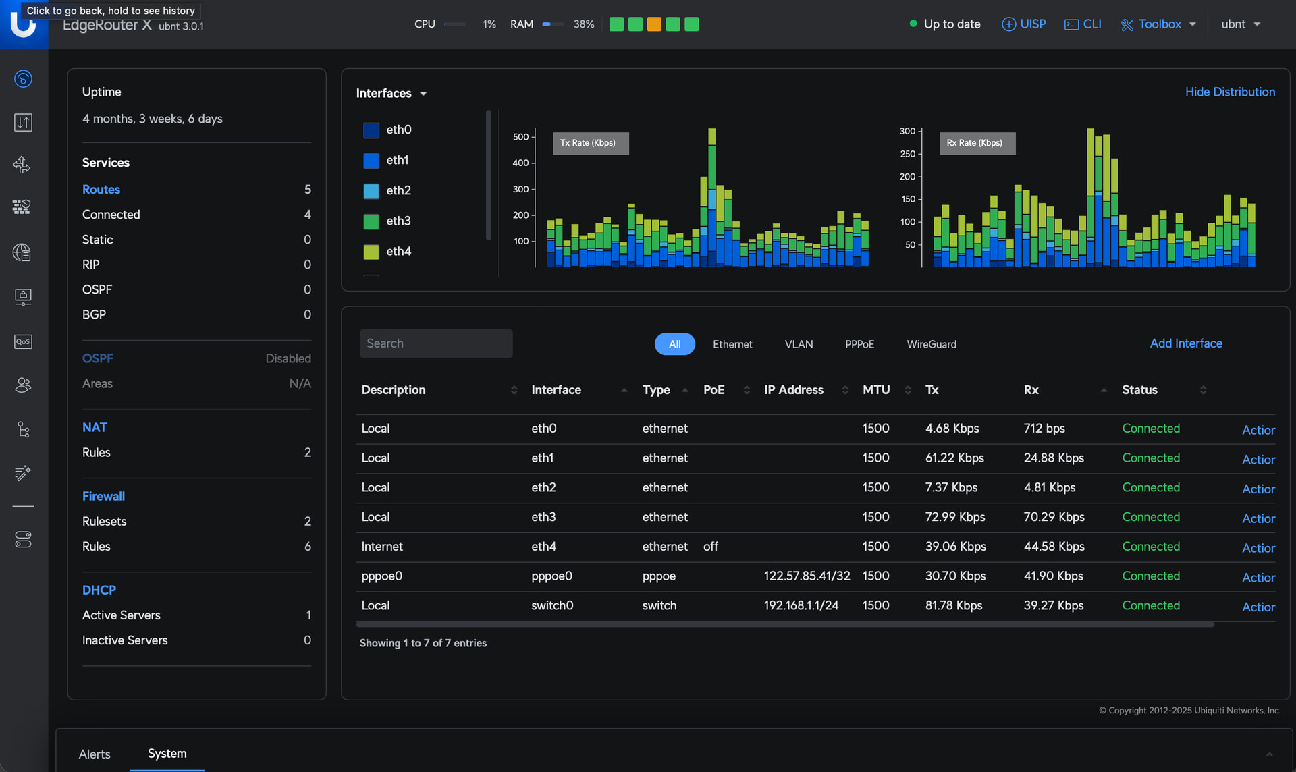Image resolution: width=1296 pixels, height=772 pixels.
Task: Click the Add Interface link
Action: pyautogui.click(x=1186, y=343)
